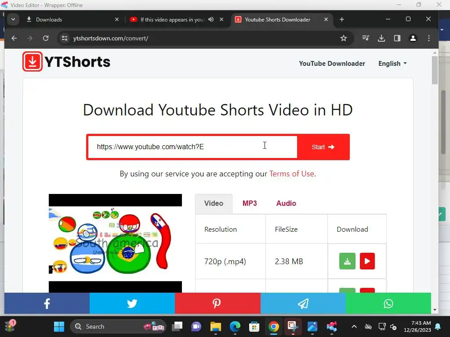The height and width of the screenshot is (337, 450).
Task: Switch to the YouTube video tab
Action: (172, 19)
